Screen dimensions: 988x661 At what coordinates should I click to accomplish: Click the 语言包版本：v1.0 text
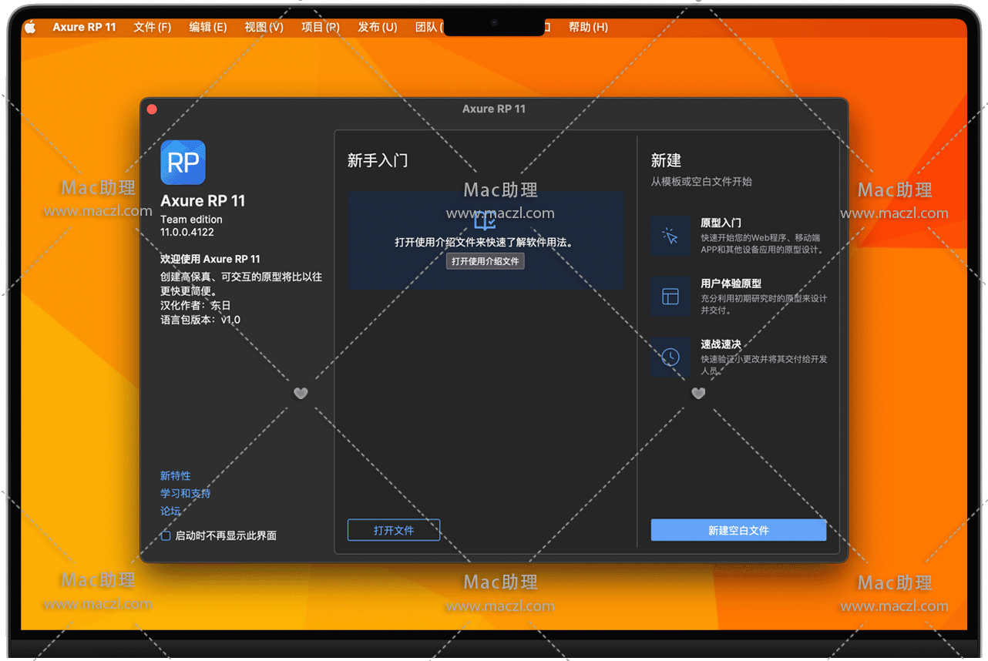(200, 320)
